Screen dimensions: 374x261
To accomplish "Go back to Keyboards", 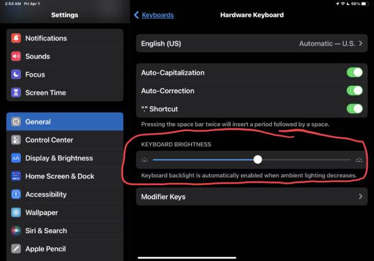I will coord(154,15).
